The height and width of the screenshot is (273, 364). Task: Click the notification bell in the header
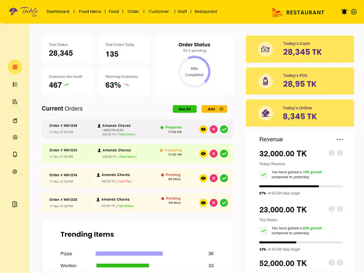(x=344, y=12)
